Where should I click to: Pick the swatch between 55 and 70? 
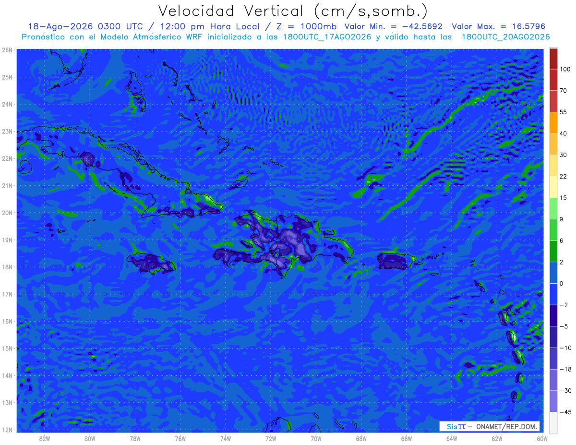553,101
